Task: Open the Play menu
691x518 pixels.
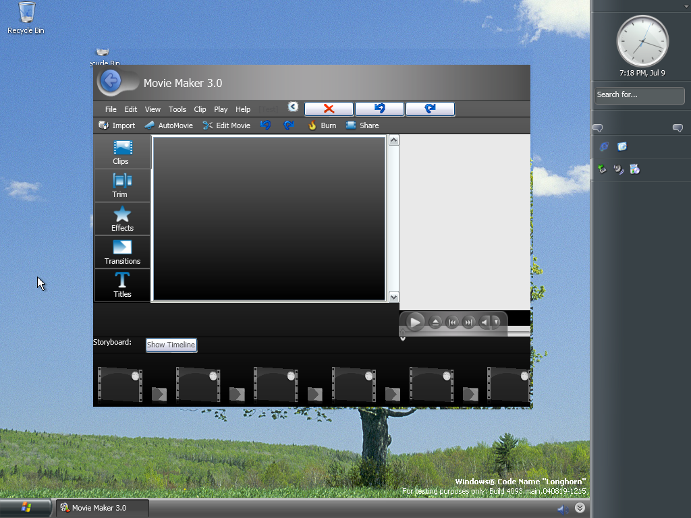Action: (221, 109)
